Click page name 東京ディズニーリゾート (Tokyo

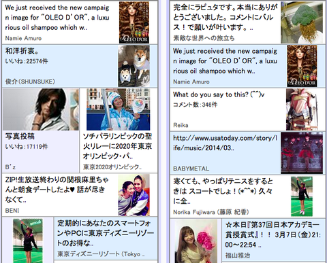coord(101,254)
